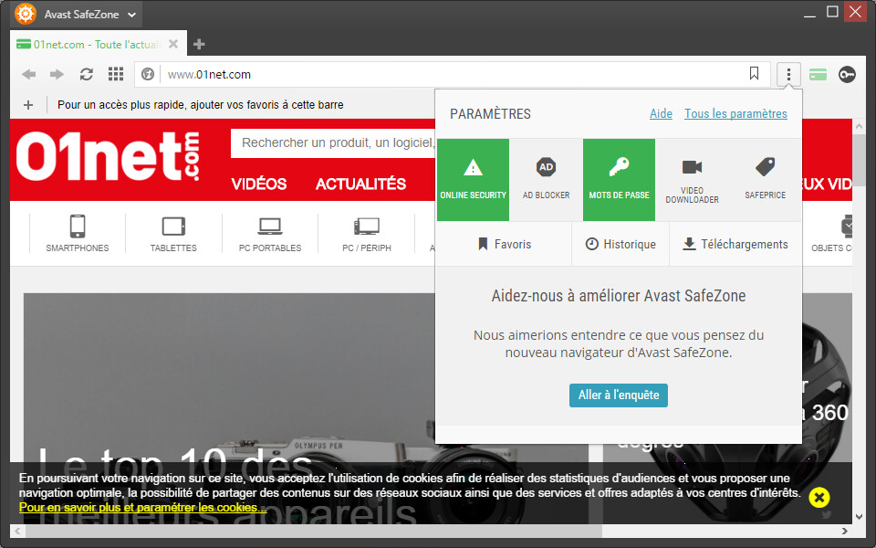
Task: Open the Historique section
Action: pyautogui.click(x=620, y=244)
